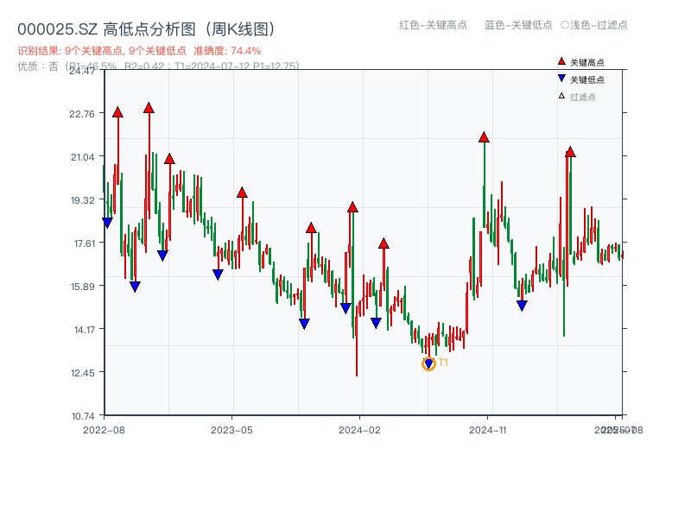Click the rightmost red triangle near 21.04
Viewport: 691px width, 518px height.
(x=571, y=152)
